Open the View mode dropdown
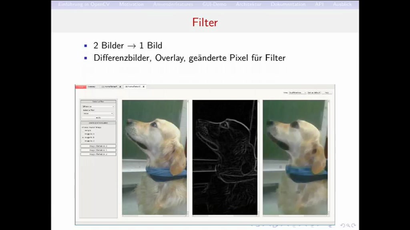This screenshot has height=230, width=410. click(x=297, y=93)
